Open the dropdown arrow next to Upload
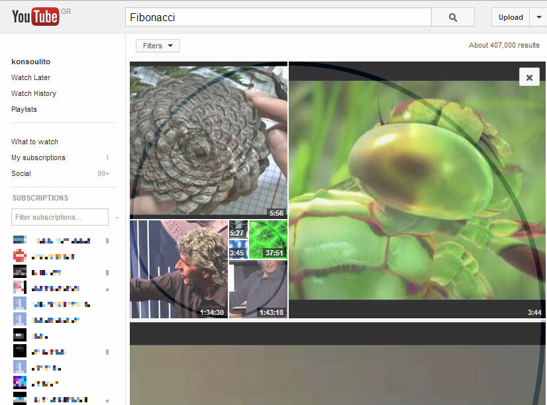547x405 pixels. click(538, 17)
